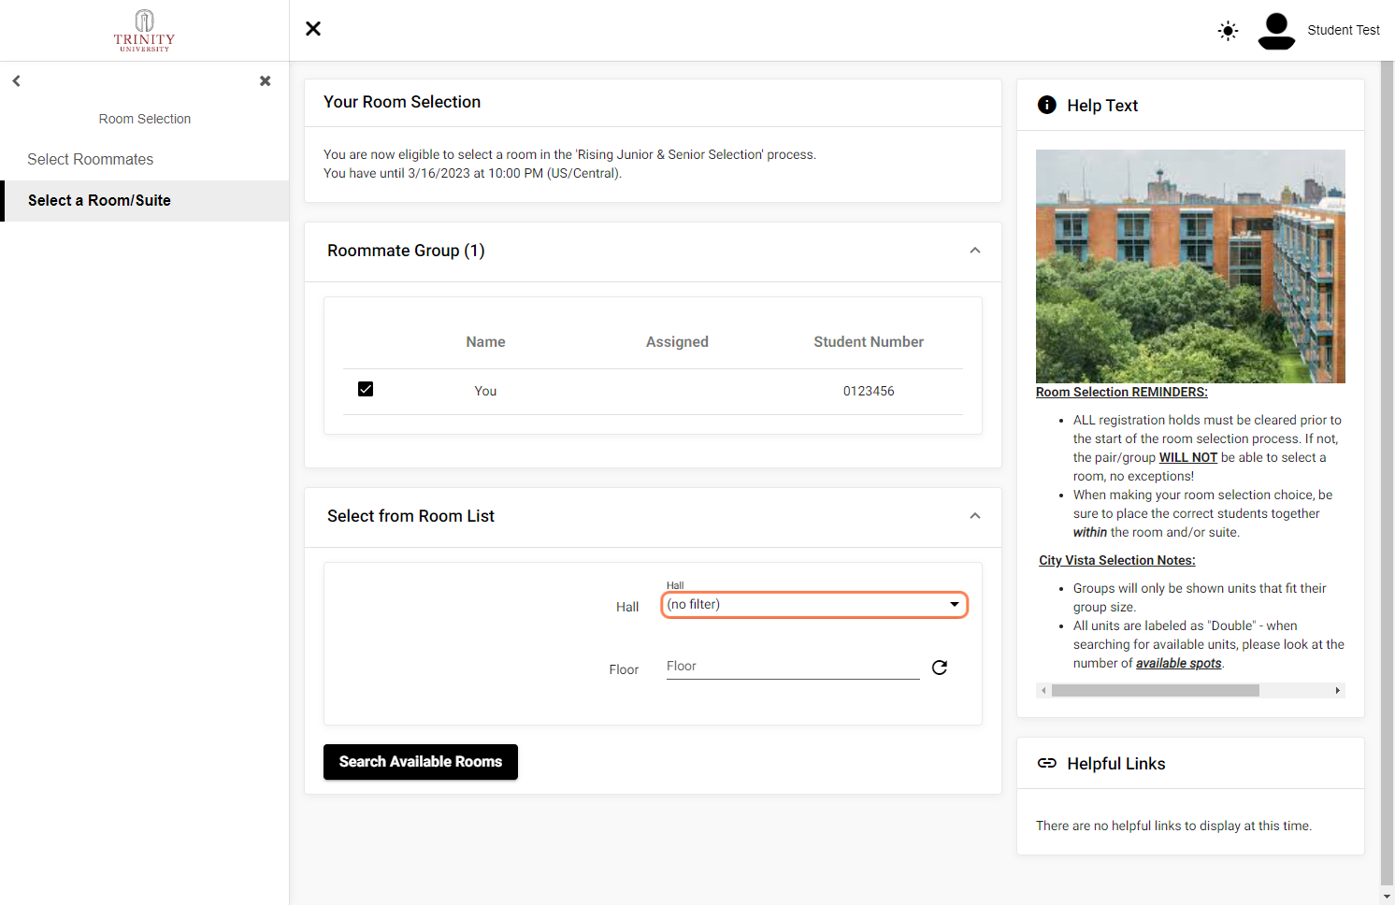The height and width of the screenshot is (905, 1395).
Task: Open the Student Test user avatar
Action: (1276, 31)
